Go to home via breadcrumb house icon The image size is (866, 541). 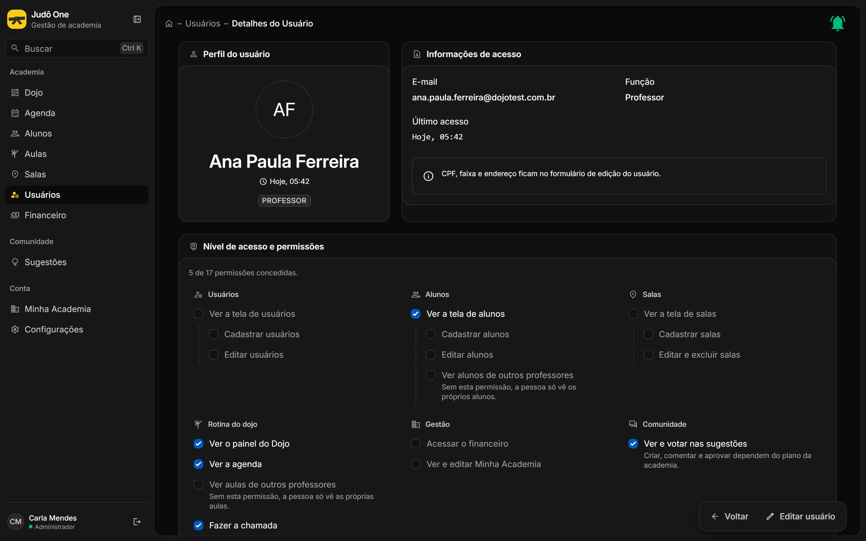click(169, 24)
